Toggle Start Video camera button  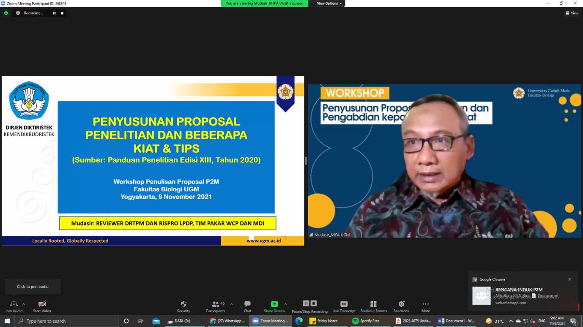click(42, 307)
